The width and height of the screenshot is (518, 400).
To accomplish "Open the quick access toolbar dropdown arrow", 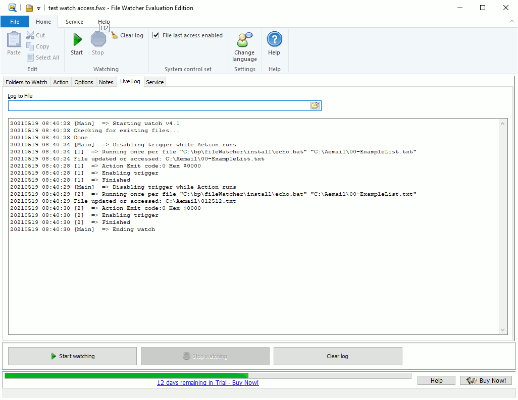I will (x=38, y=8).
